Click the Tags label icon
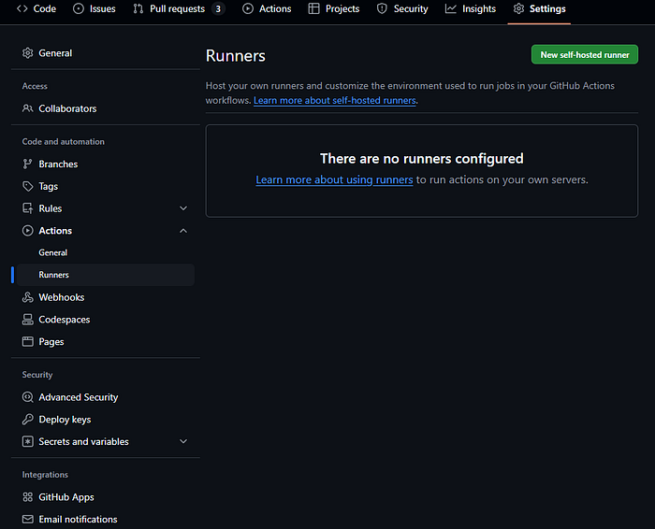This screenshot has height=529, width=655. [x=27, y=186]
